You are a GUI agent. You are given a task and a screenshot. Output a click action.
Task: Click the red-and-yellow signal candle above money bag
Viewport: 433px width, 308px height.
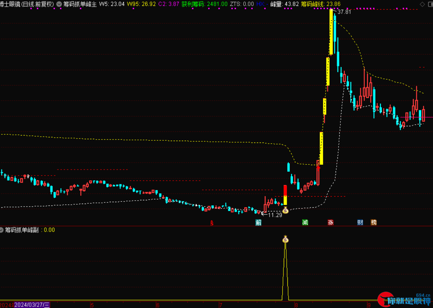[x=285, y=195]
